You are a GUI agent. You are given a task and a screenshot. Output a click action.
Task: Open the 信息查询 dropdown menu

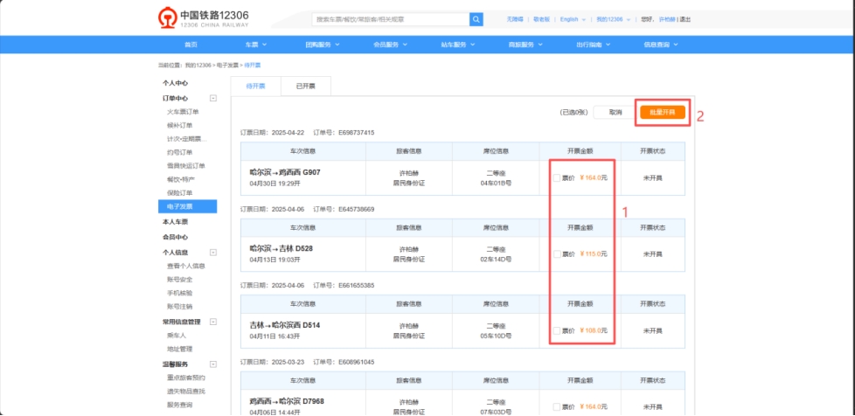click(x=661, y=45)
